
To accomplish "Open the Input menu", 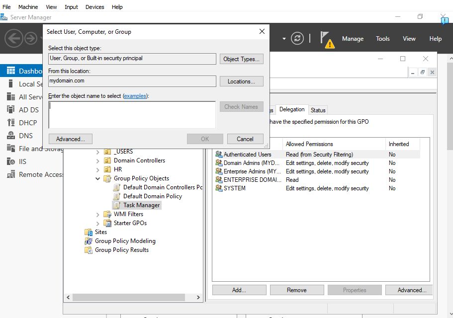I will (x=71, y=6).
